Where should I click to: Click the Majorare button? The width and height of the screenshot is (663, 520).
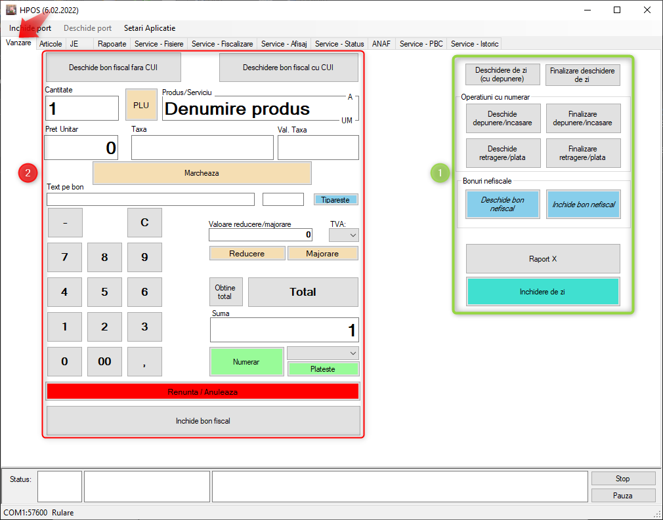click(322, 254)
